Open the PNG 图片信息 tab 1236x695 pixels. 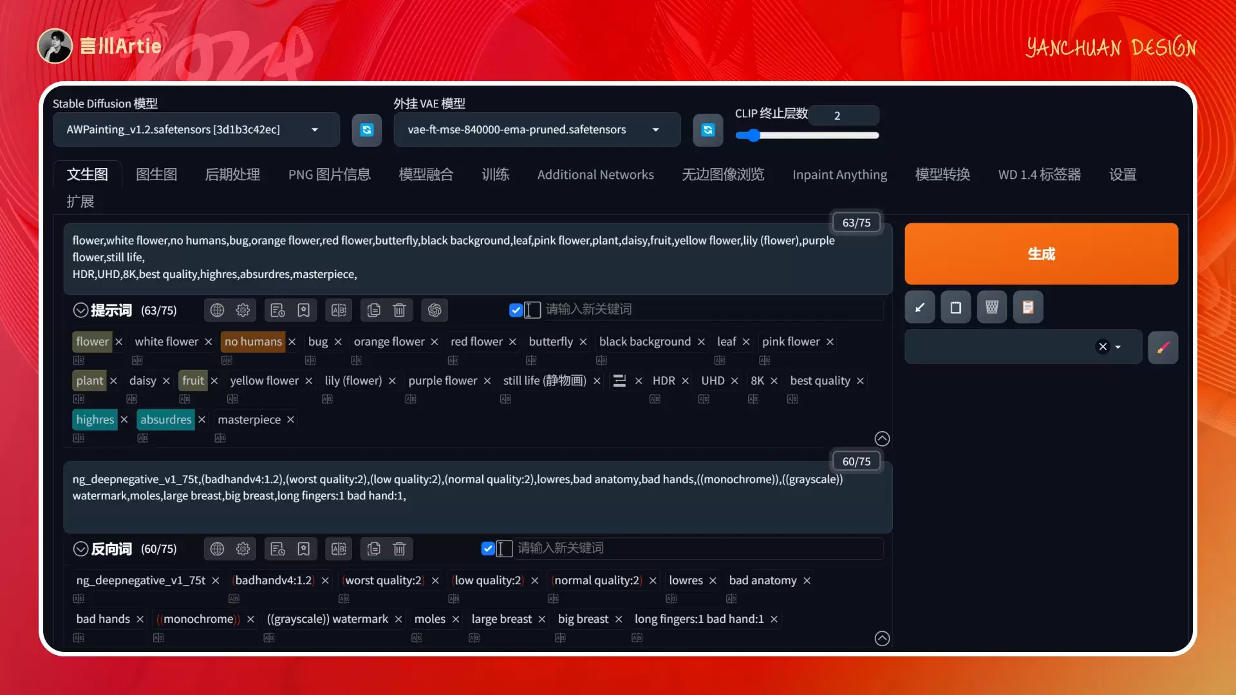pyautogui.click(x=329, y=174)
